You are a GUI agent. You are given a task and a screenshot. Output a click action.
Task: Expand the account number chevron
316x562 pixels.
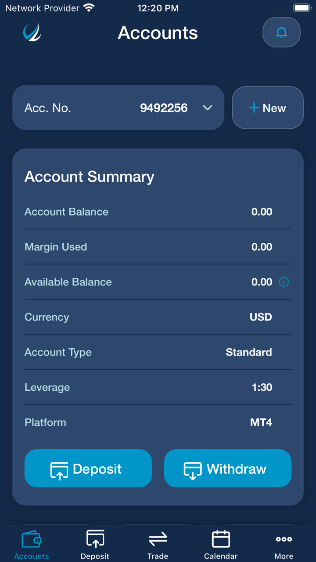(x=208, y=108)
